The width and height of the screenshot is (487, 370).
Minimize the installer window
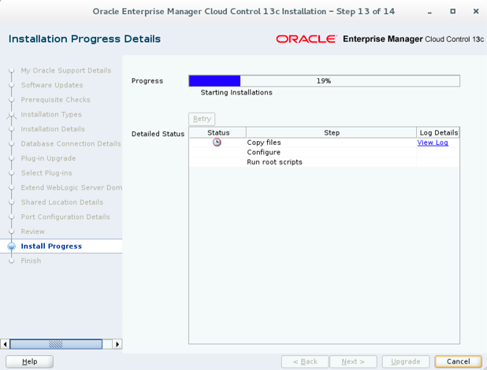(429, 12)
